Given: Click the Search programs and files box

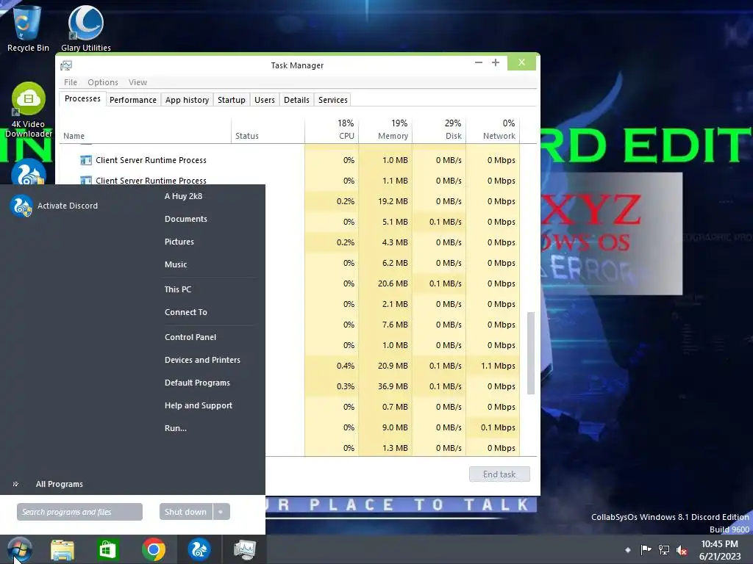Looking at the screenshot, I should 79,512.
